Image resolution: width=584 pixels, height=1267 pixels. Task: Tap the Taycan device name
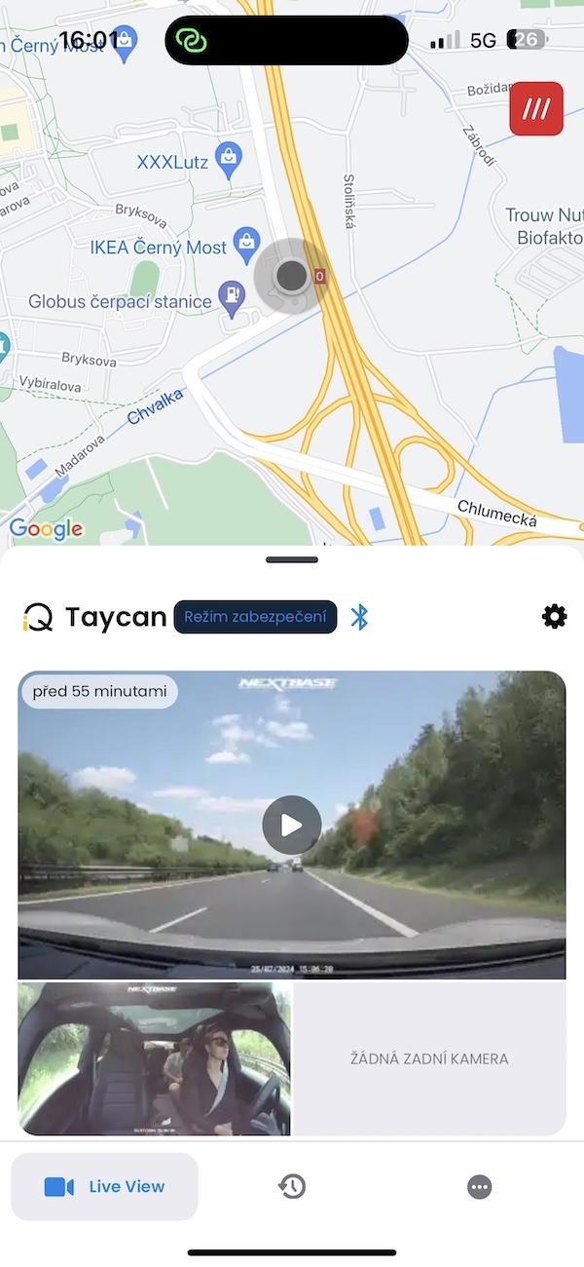click(116, 617)
